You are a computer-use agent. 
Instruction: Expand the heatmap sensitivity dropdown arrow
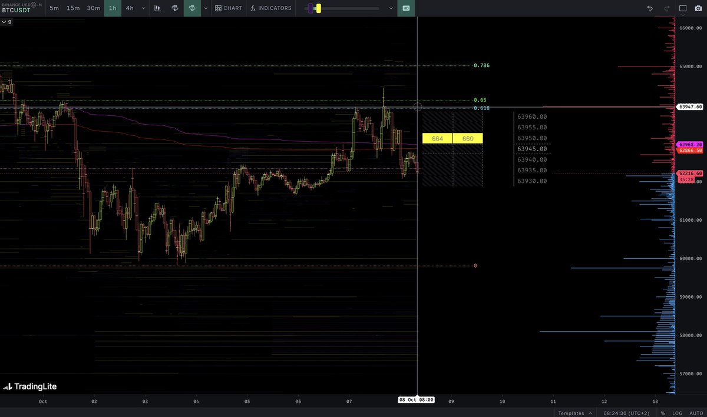coord(392,8)
